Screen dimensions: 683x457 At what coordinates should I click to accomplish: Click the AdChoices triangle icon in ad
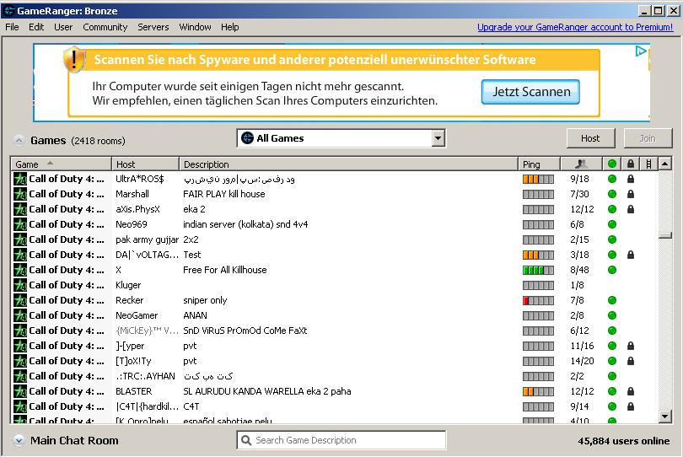coord(640,51)
